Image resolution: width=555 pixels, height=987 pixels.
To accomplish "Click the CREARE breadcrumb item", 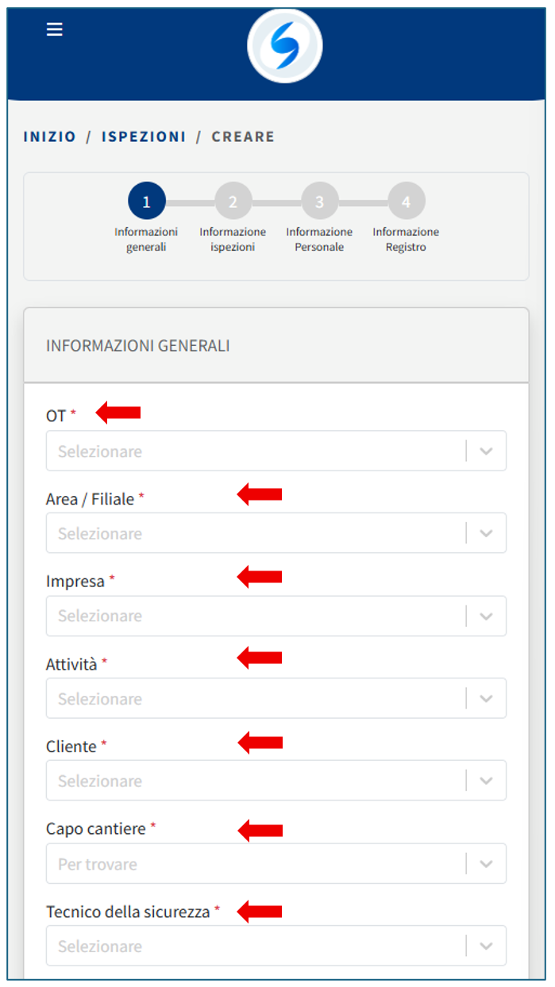I will pyautogui.click(x=243, y=136).
